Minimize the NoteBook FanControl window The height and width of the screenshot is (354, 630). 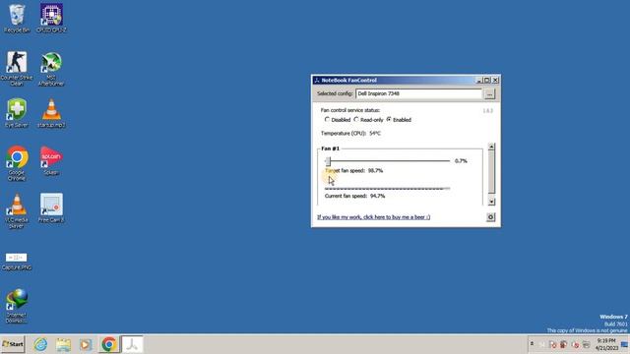479,81
